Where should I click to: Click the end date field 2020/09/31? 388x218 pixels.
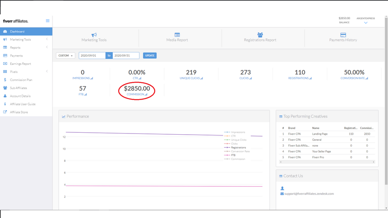pos(126,56)
